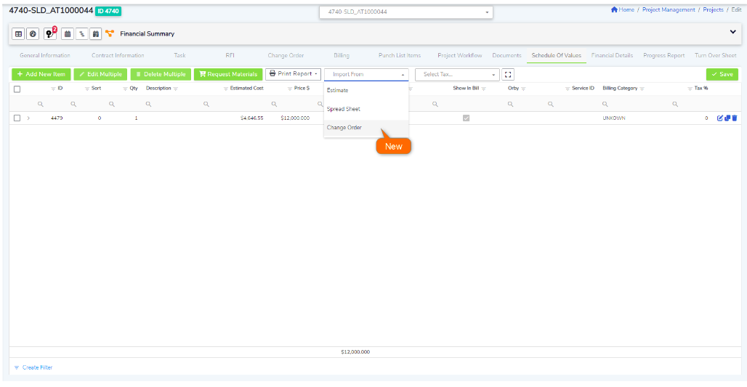Click the fullscreen grid icon
This screenshot has width=747, height=387.
pyautogui.click(x=508, y=74)
